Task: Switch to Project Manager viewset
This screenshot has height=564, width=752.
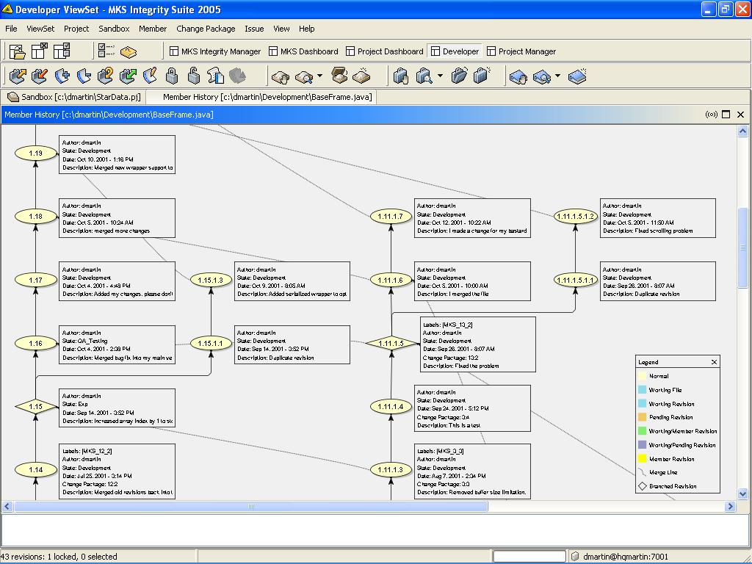Action: (521, 51)
